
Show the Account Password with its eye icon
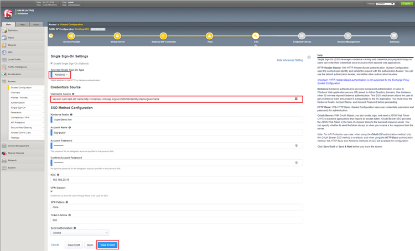click(297, 146)
